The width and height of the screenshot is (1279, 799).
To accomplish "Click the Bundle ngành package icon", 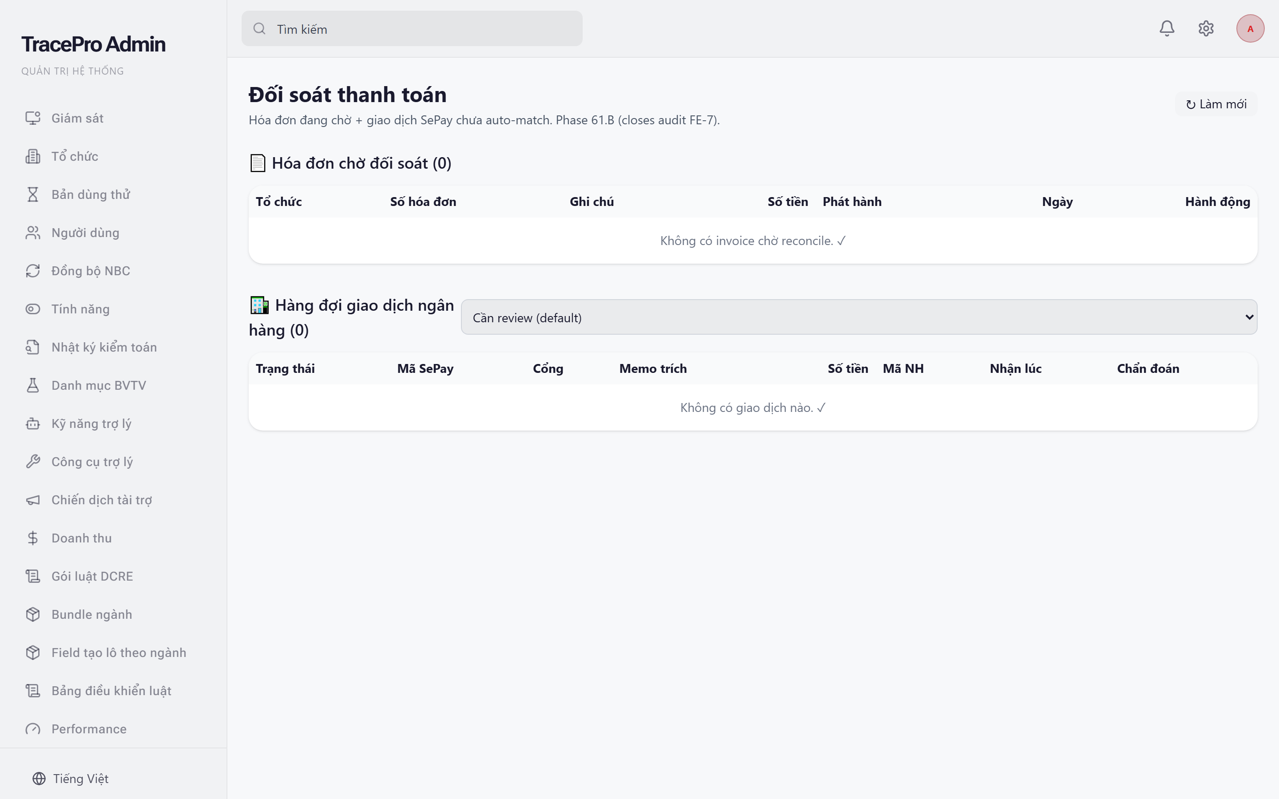I will coord(33,615).
